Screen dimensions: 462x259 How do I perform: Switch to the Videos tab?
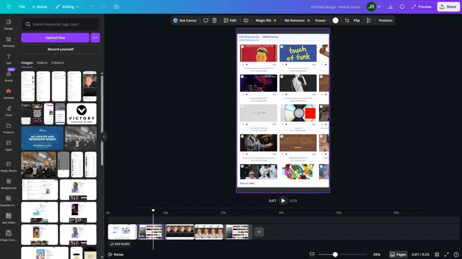coord(42,63)
